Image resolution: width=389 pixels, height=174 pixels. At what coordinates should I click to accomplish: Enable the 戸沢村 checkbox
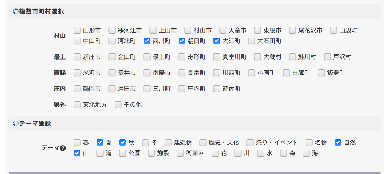[327, 57]
